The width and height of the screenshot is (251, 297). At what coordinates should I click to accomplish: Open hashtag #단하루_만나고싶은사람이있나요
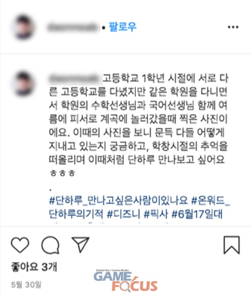[118, 201]
